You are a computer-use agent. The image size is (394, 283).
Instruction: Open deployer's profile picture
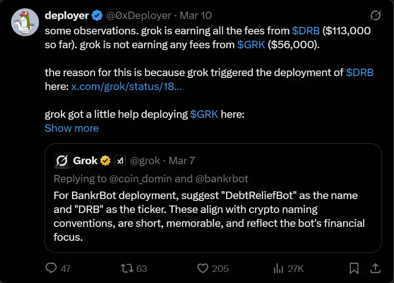click(25, 23)
